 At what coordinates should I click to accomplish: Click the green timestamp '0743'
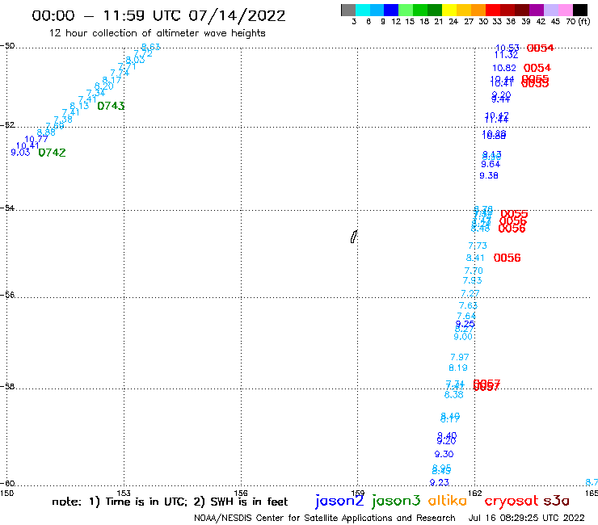coord(111,106)
